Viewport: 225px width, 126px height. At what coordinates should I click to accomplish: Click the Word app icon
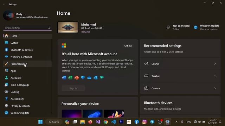pos(64,78)
